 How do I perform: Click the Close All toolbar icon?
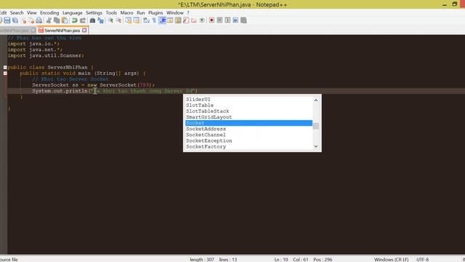(31, 20)
